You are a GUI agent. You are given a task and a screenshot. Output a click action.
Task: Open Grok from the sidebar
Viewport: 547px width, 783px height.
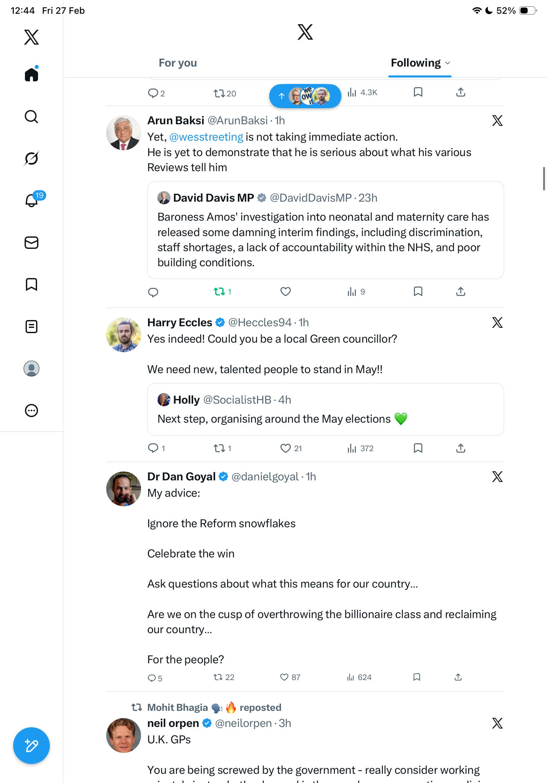pyautogui.click(x=31, y=158)
